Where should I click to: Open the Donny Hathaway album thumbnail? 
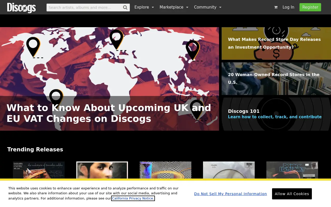tap(292, 170)
